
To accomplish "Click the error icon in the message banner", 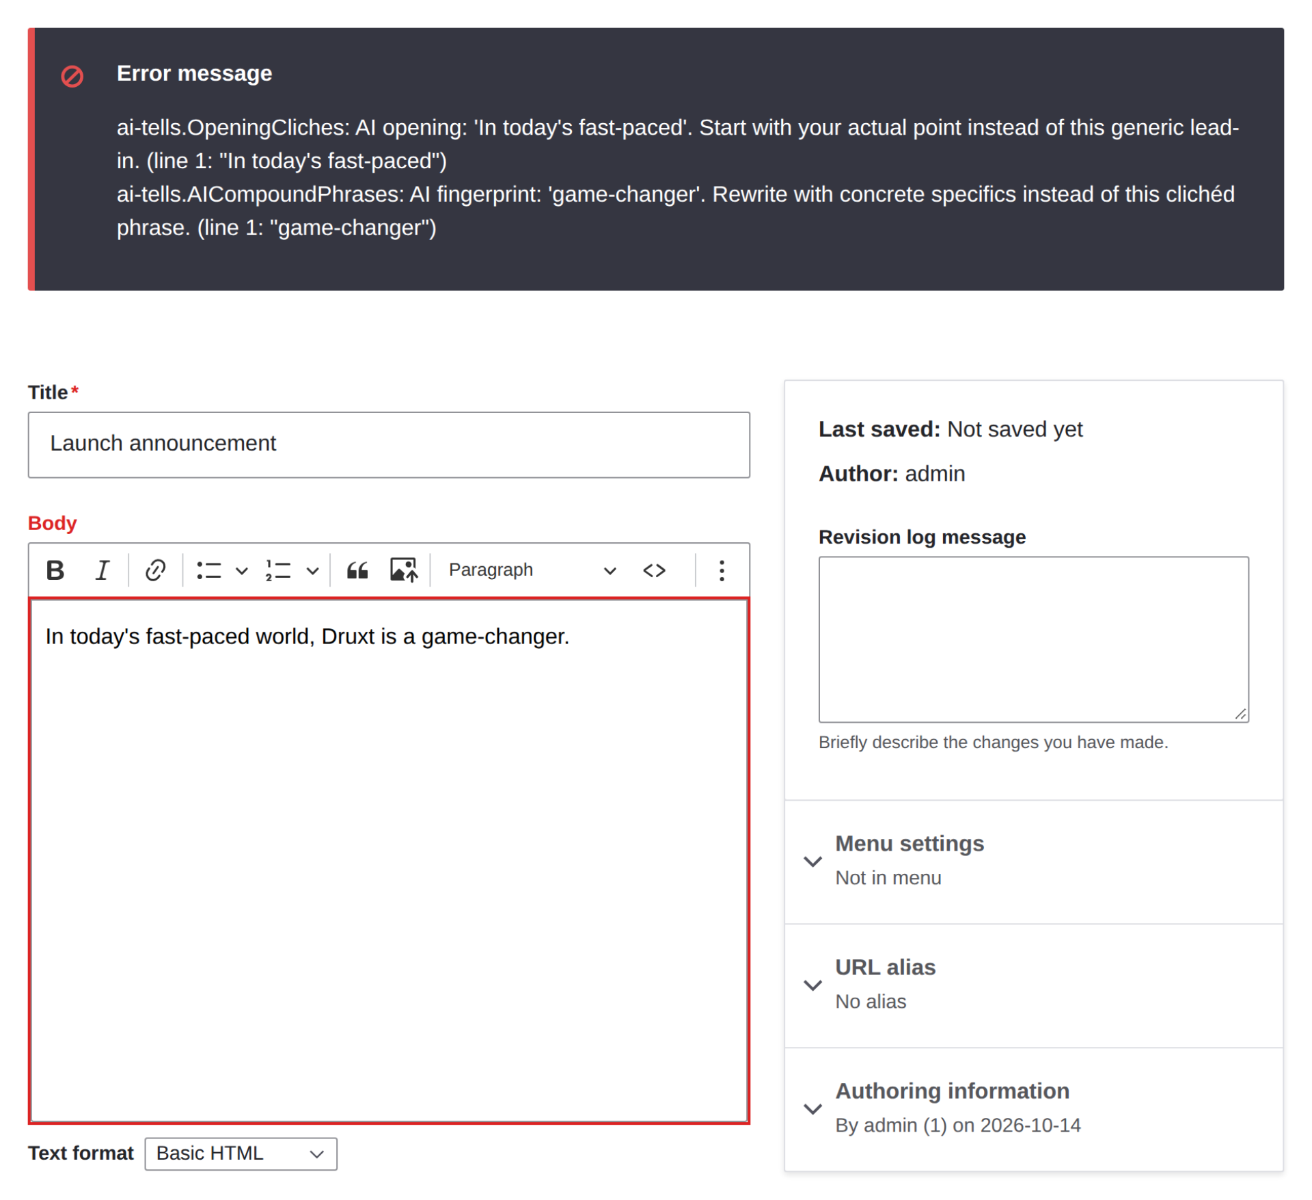I will click(72, 75).
